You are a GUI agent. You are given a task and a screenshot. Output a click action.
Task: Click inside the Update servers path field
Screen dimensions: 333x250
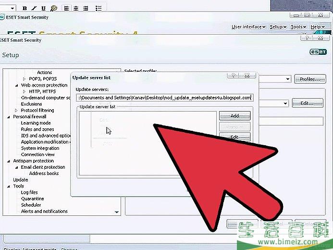pyautogui.click(x=165, y=98)
